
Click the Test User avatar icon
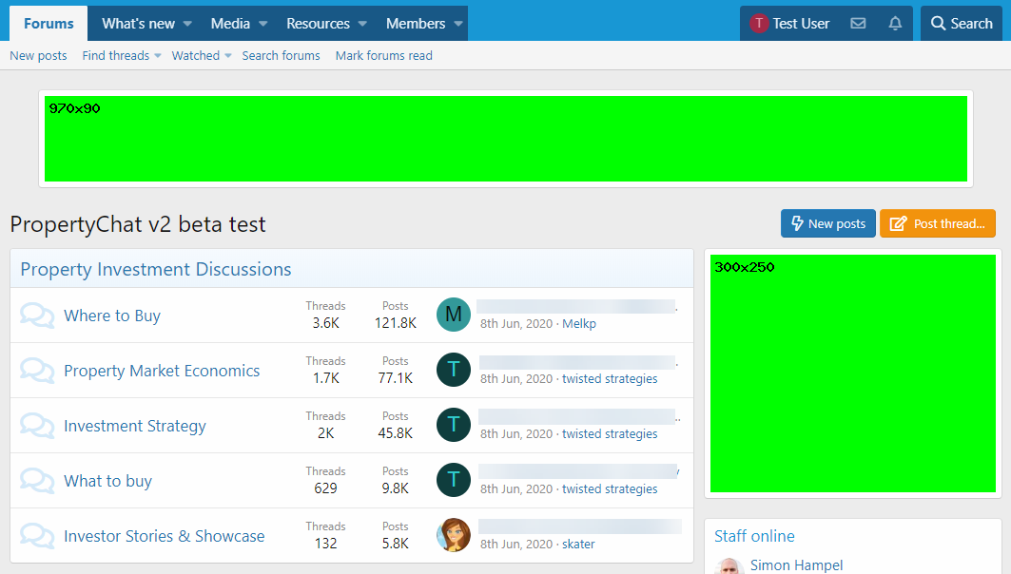pos(759,24)
